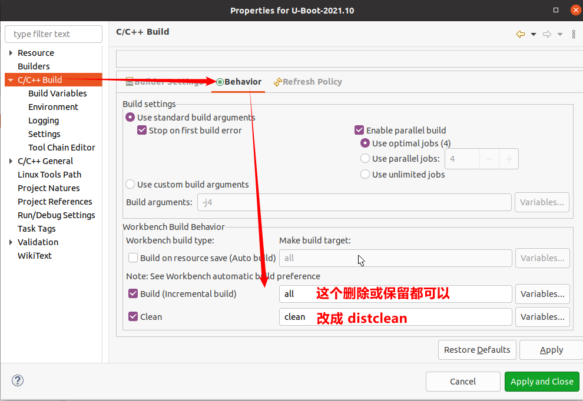The width and height of the screenshot is (583, 401).
Task: Click the Auto build target field
Action: [396, 258]
